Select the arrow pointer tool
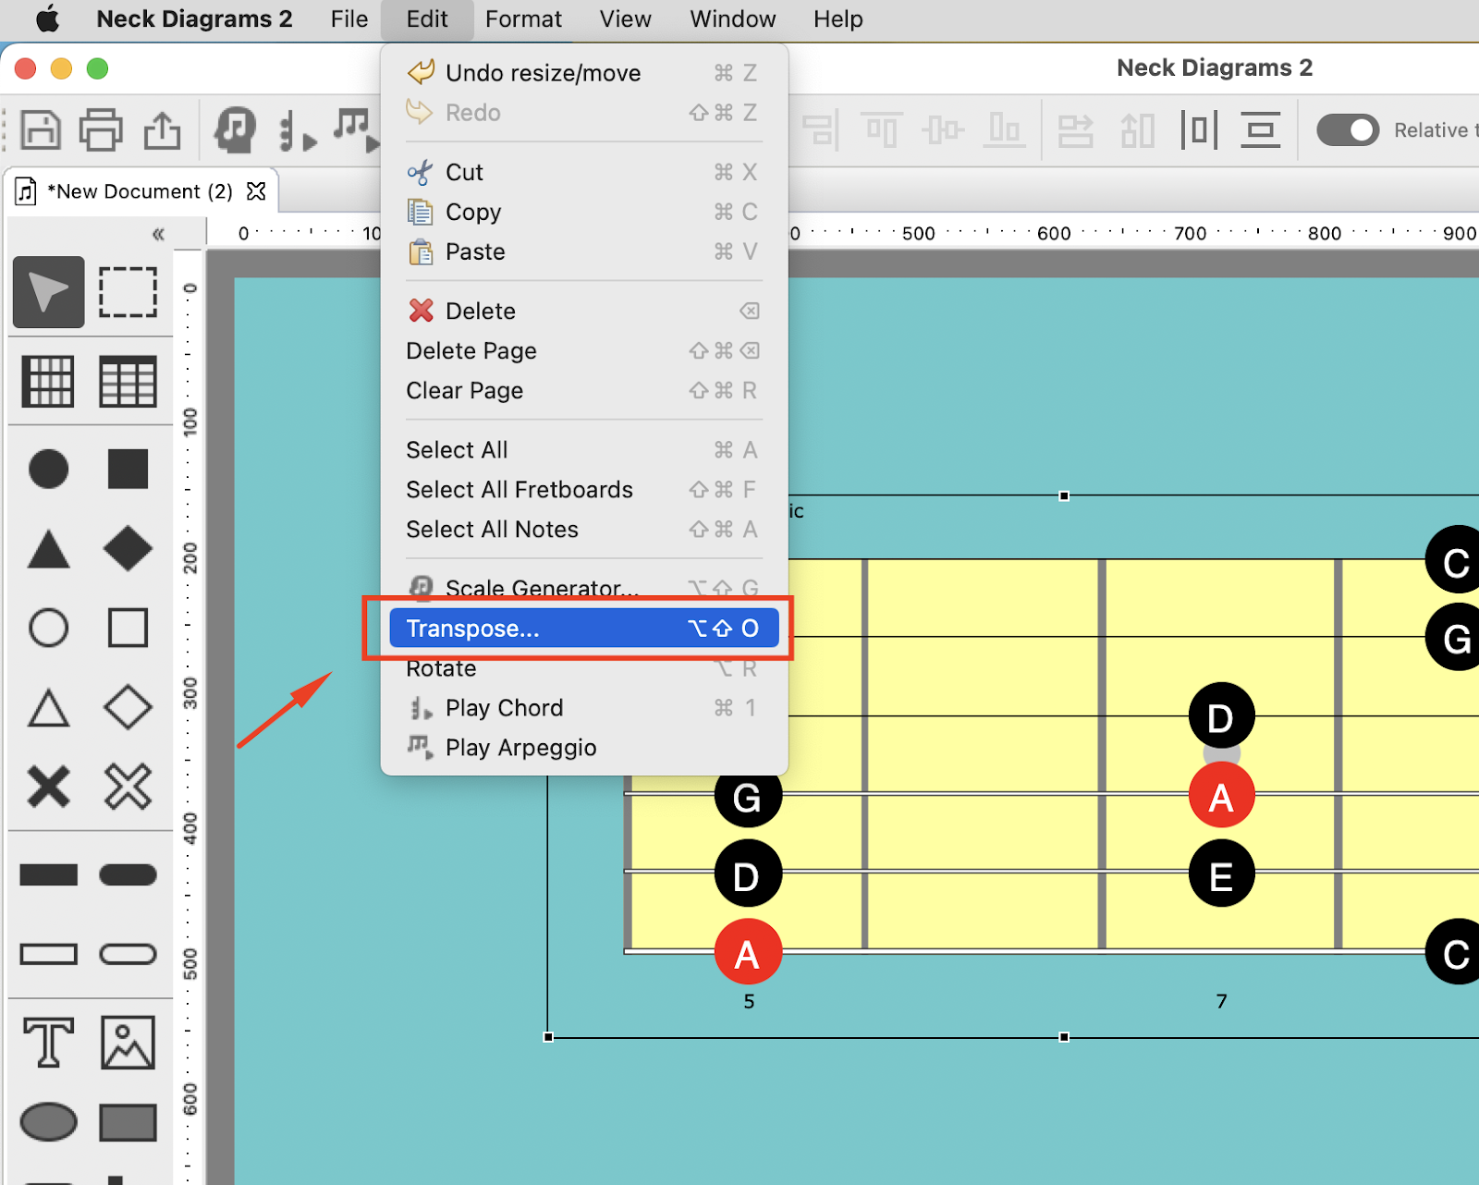Image resolution: width=1479 pixels, height=1185 pixels. [x=49, y=292]
